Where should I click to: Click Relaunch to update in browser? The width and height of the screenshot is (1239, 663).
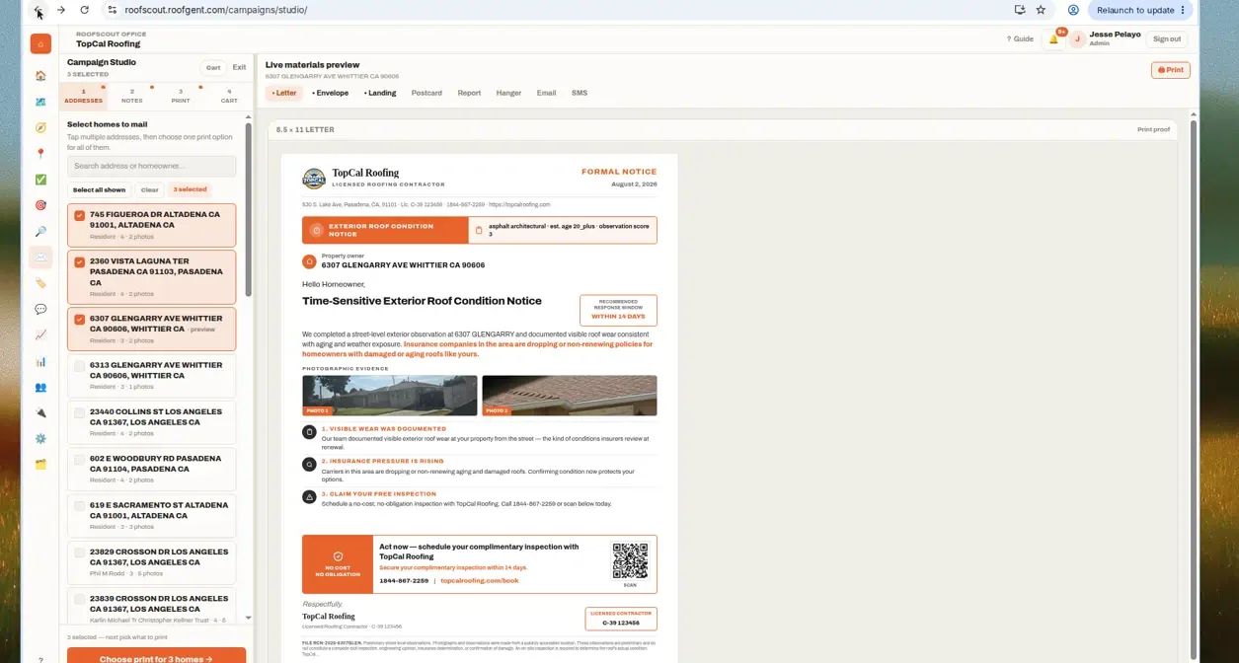click(1140, 10)
